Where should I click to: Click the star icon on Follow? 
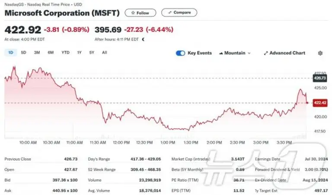pyautogui.click(x=133, y=13)
